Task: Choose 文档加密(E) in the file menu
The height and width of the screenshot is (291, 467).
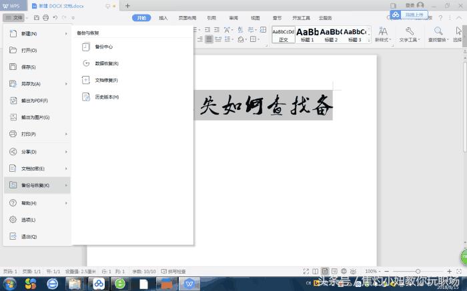Action: pyautogui.click(x=37, y=168)
